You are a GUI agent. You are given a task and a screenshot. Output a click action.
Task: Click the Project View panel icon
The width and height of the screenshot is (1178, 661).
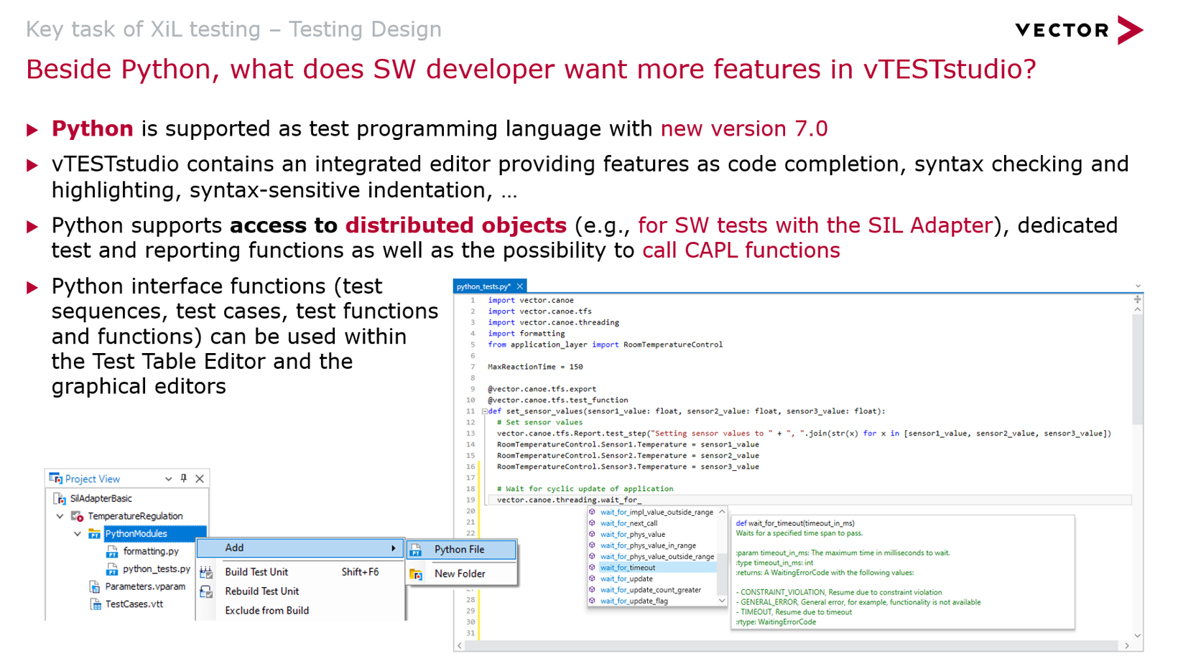tap(55, 478)
